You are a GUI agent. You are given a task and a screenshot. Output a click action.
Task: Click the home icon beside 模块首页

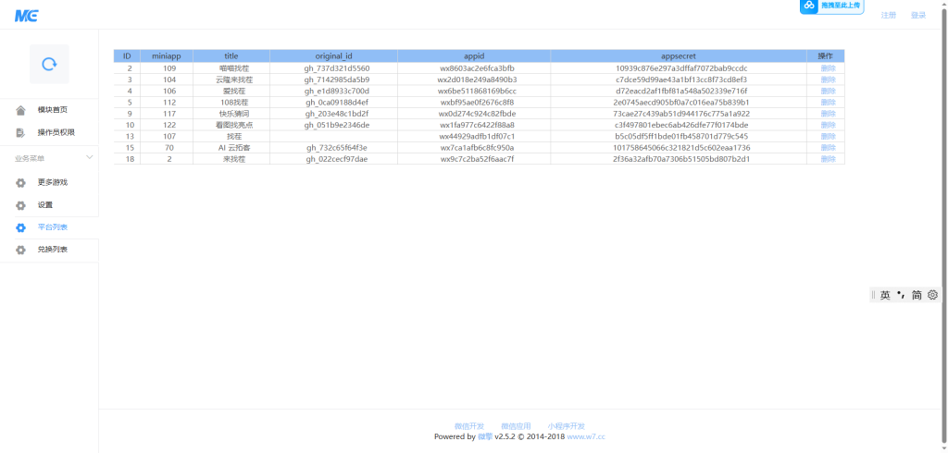[x=20, y=110]
